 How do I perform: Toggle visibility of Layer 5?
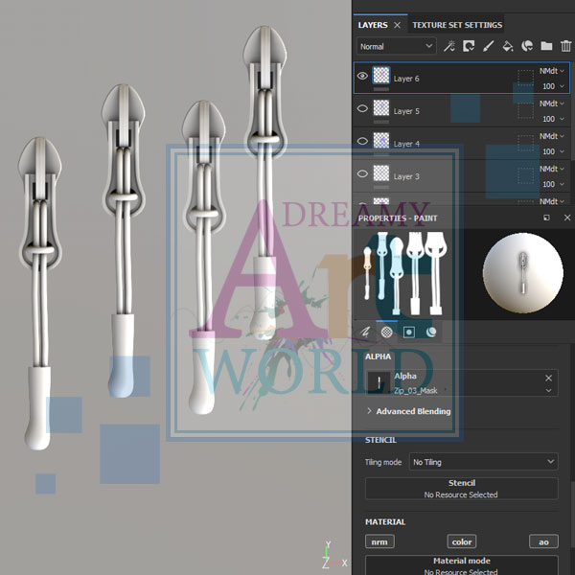click(363, 109)
